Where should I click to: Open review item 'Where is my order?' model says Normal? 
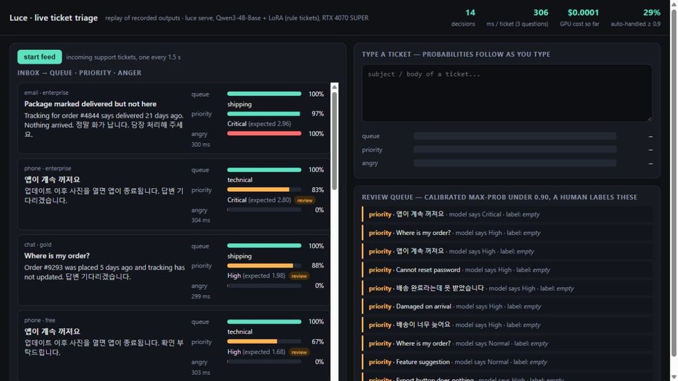tap(507, 344)
